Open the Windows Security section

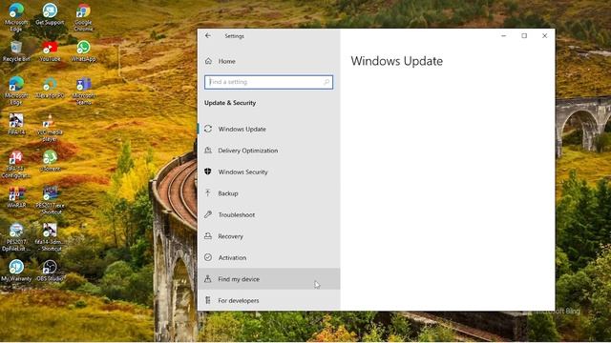(x=269, y=171)
